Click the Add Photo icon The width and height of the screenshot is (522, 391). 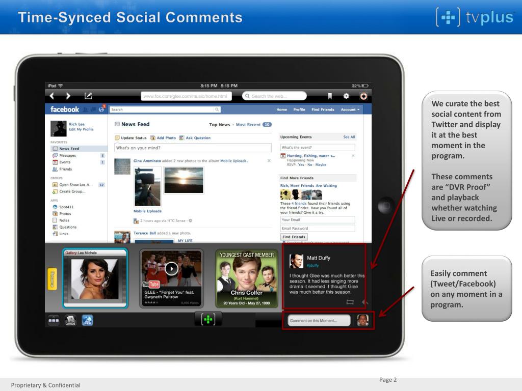click(152, 137)
